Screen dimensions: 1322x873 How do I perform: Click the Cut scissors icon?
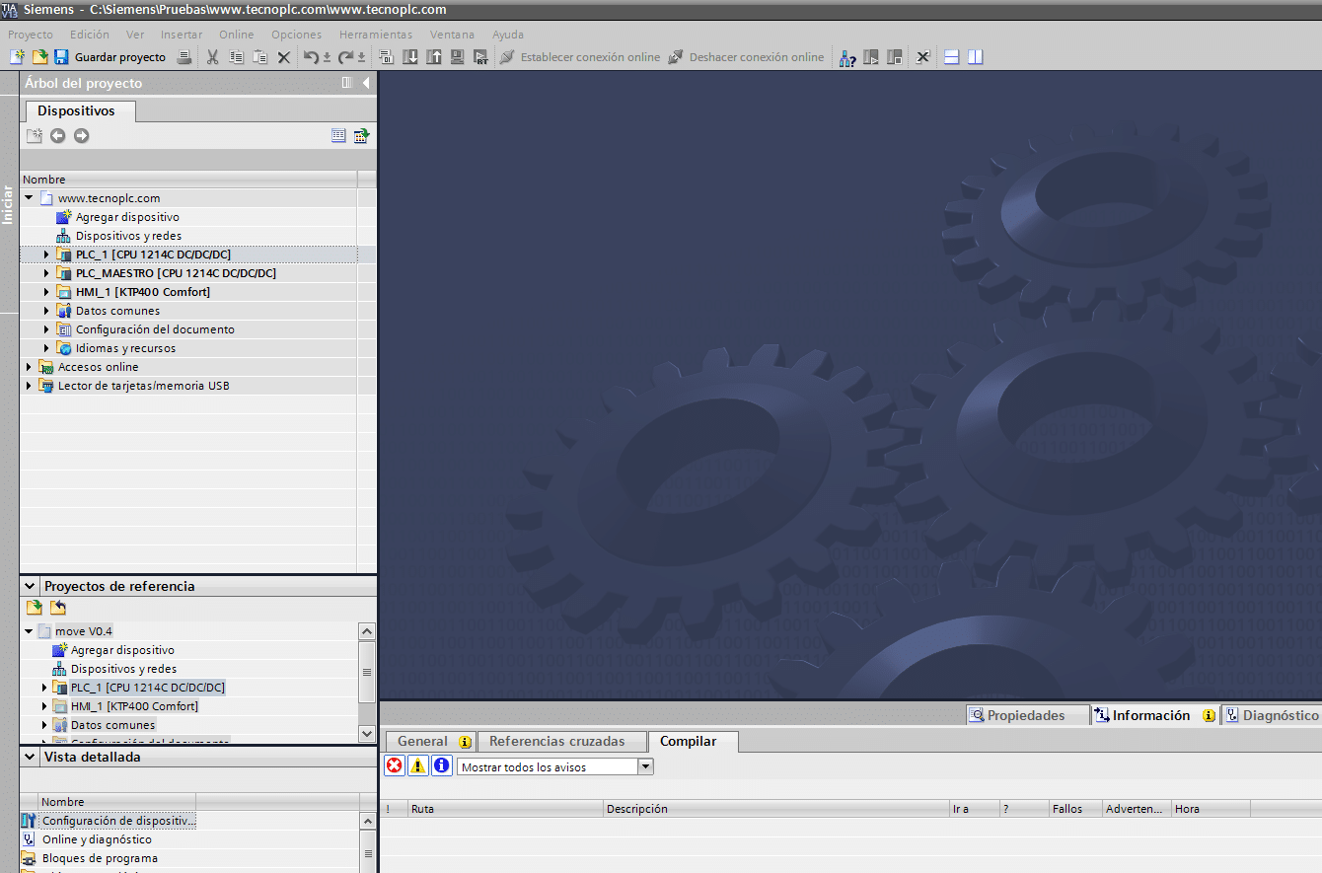(x=212, y=57)
